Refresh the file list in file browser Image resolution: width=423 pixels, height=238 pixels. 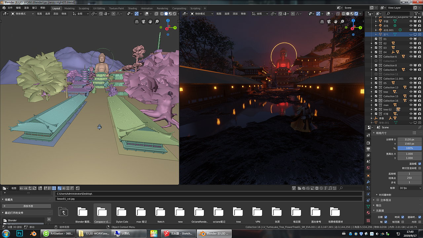click(x=34, y=188)
